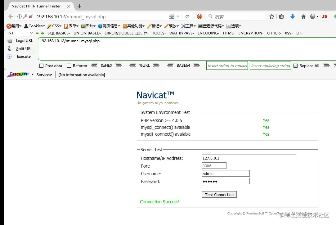Screen dimensions: 336x225
Task: Click the Insert replacing string field
Action: [271, 65]
